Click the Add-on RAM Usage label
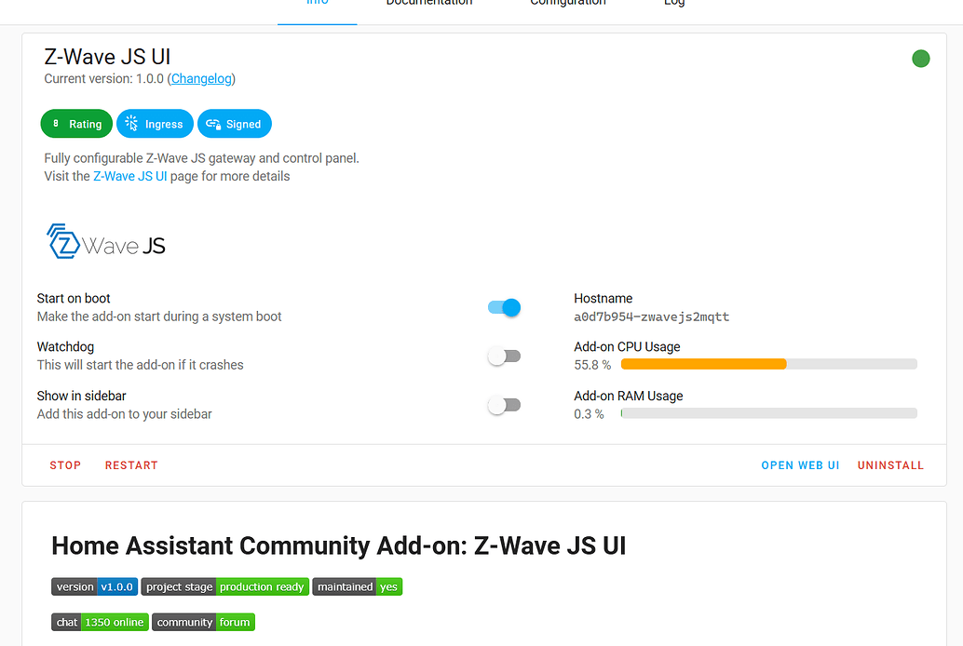 [x=629, y=397]
